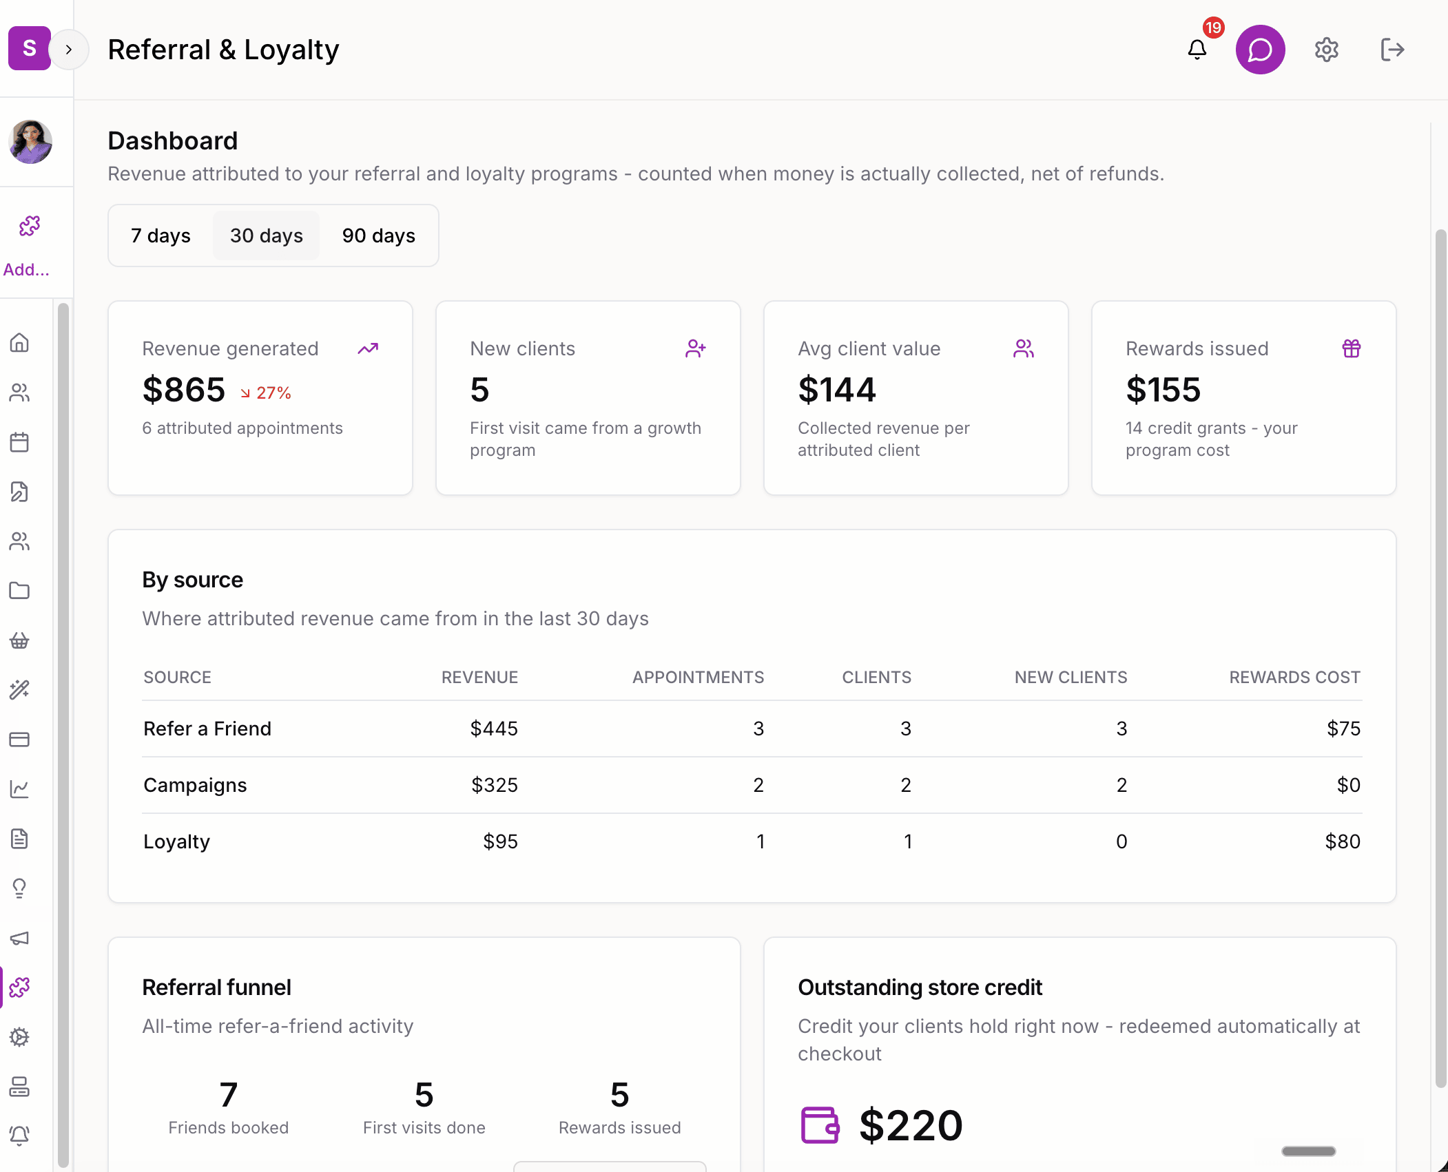Open settings gear in top bar
The height and width of the screenshot is (1172, 1448).
click(1326, 50)
